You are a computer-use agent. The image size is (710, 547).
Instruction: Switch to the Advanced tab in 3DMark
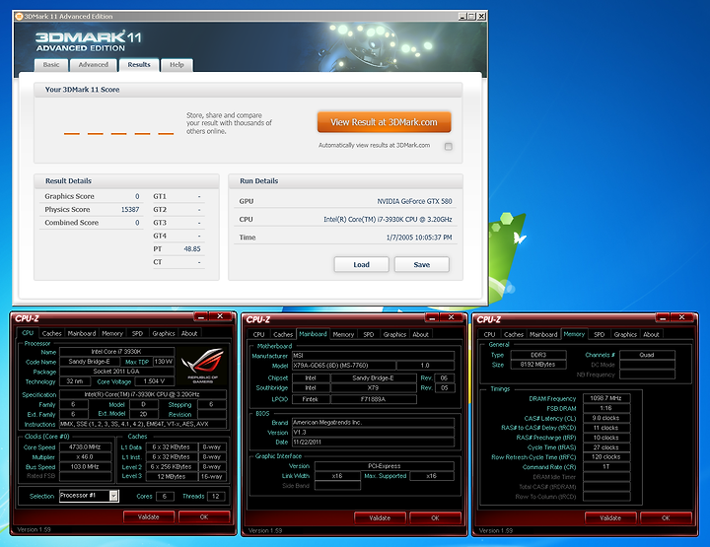[94, 65]
